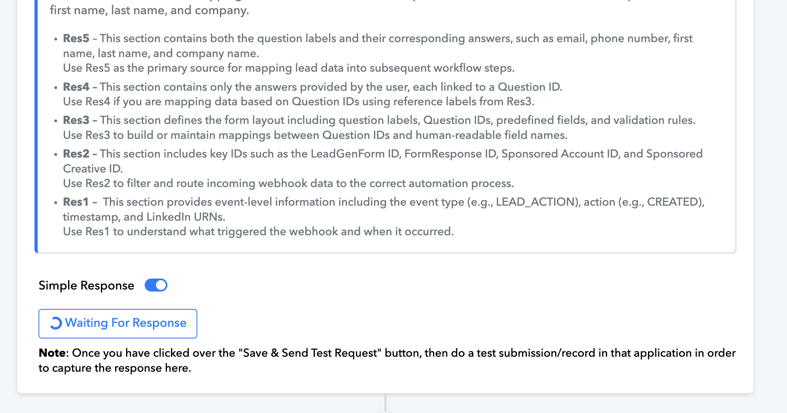Viewport: 787px width, 413px height.
Task: Click the bullet point before Res1
Action: (56, 203)
